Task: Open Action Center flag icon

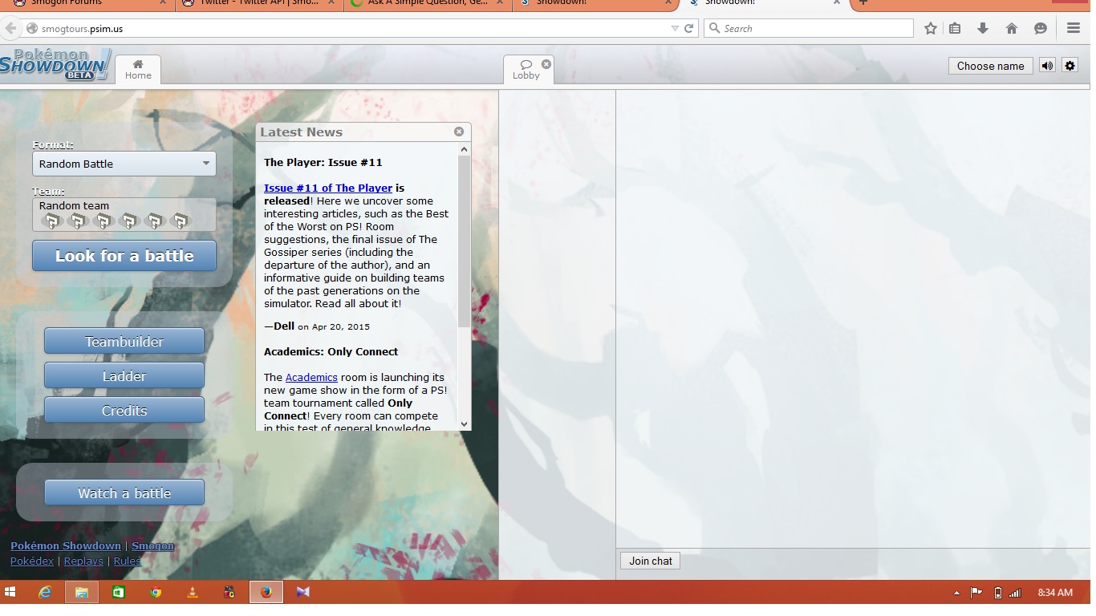Action: coord(976,593)
